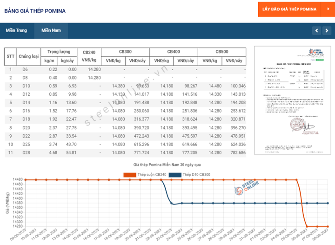This screenshot has height=245, width=335.
Task: Click the next arrow in the tab bar
Action: pyautogui.click(x=327, y=31)
